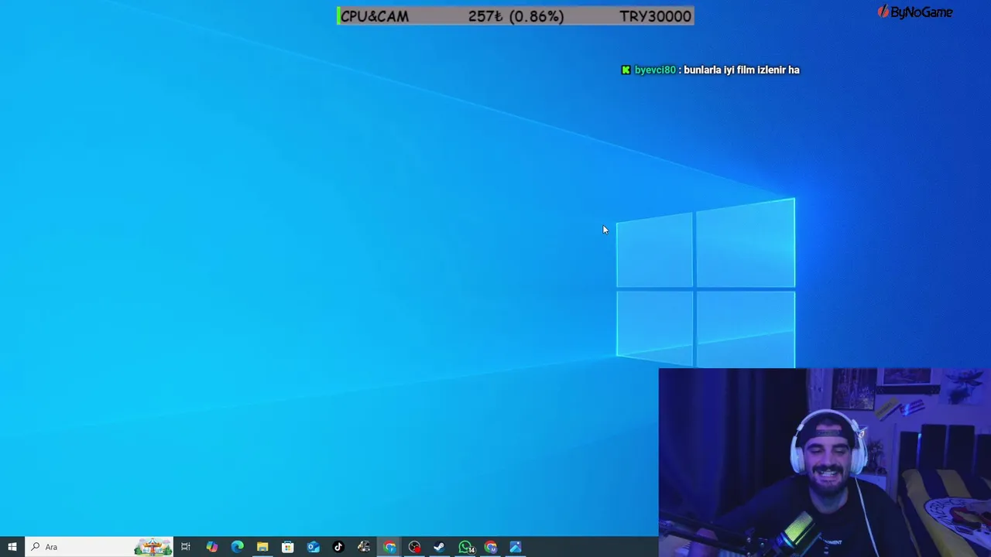Open the Photos app icon
The width and height of the screenshot is (991, 557).
click(516, 547)
